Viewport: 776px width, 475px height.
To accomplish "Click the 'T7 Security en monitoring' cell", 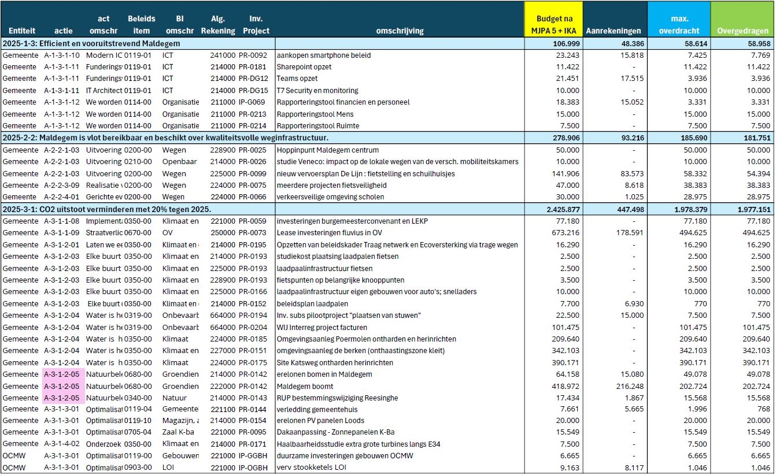I will pos(317,91).
